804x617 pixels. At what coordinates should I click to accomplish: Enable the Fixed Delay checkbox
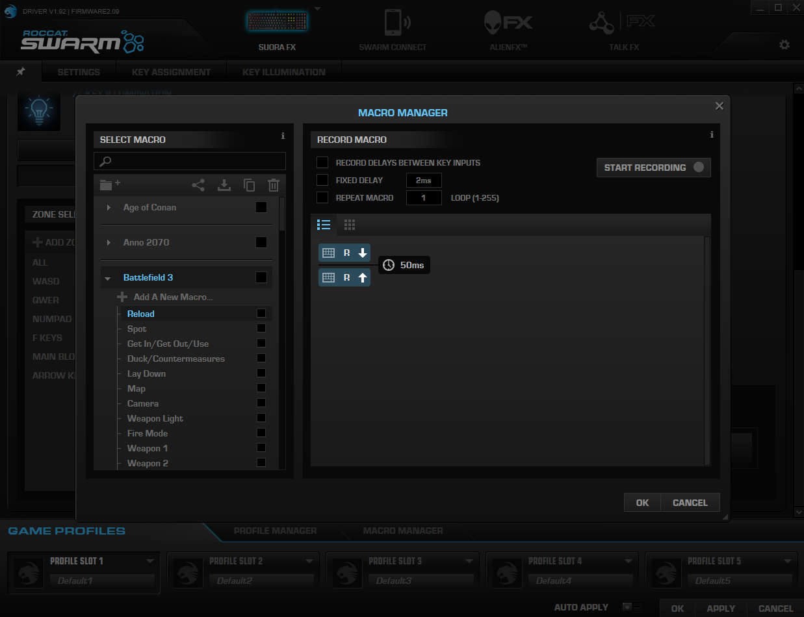322,180
